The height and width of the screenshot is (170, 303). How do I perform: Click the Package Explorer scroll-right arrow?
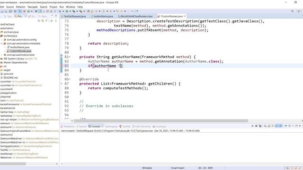(x=57, y=164)
